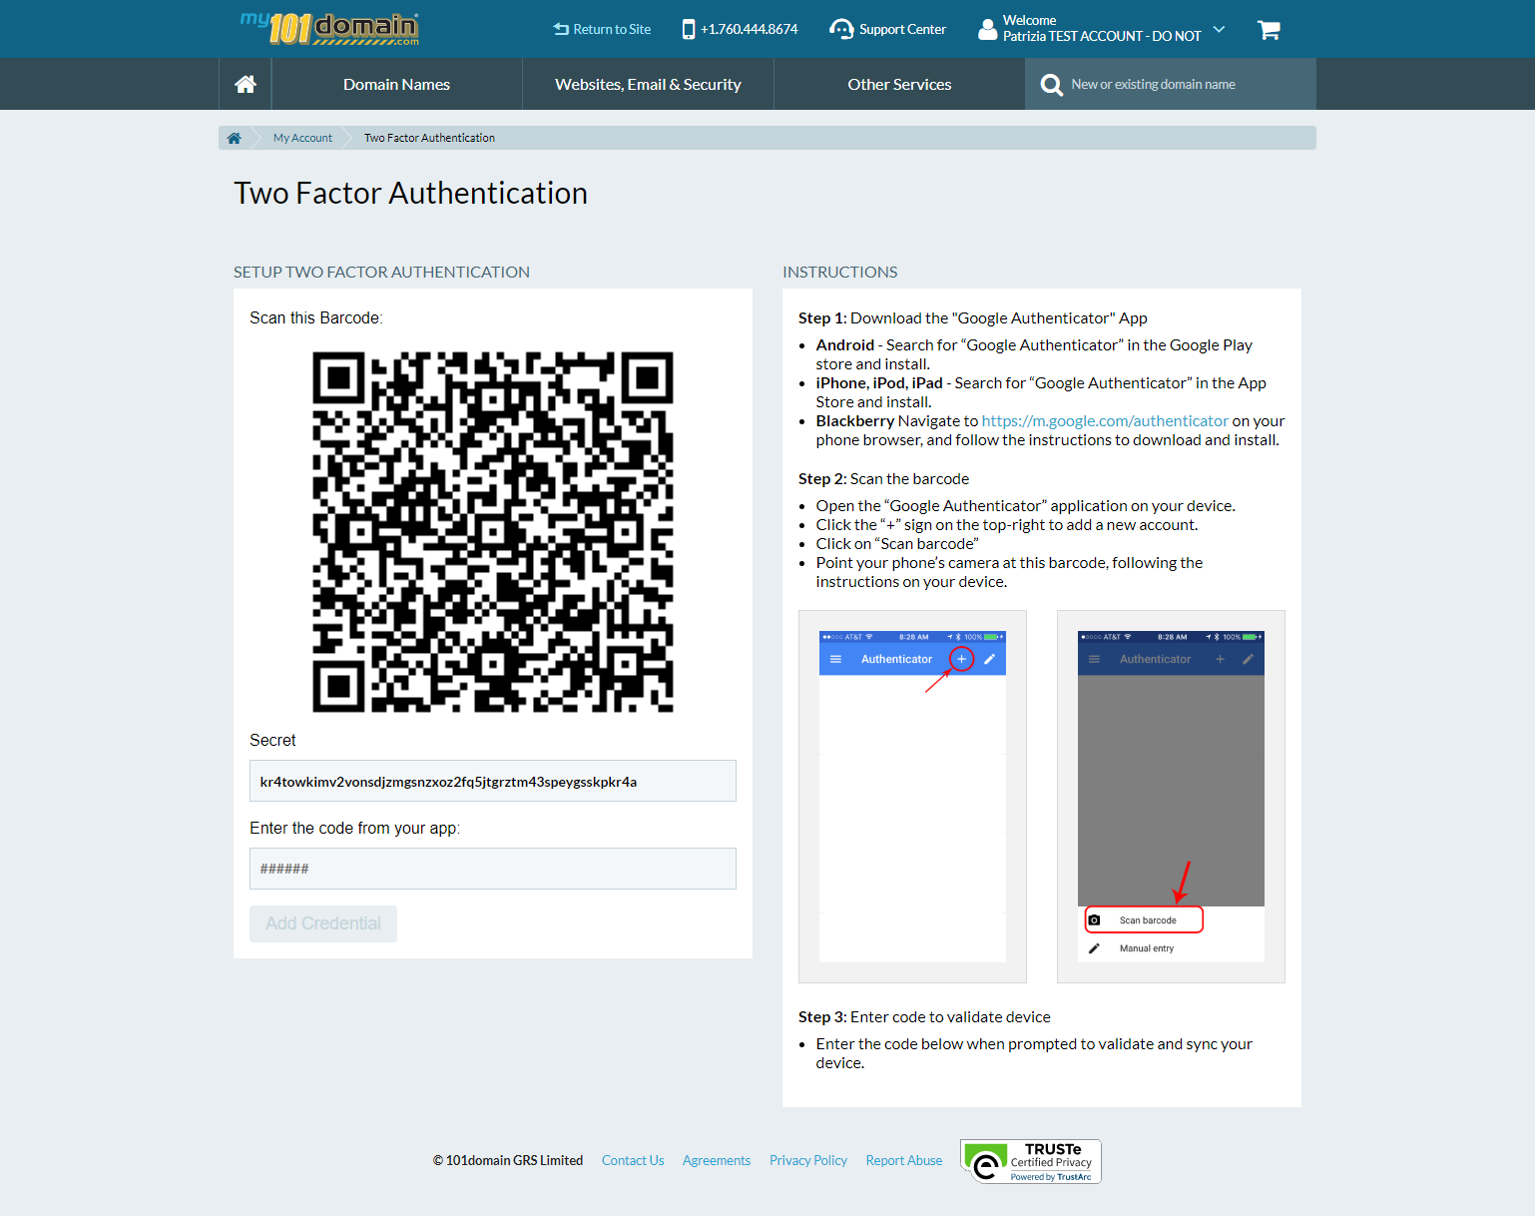Open Websites, Email & Security menu
Image resolution: width=1535 pixels, height=1216 pixels.
[x=648, y=84]
